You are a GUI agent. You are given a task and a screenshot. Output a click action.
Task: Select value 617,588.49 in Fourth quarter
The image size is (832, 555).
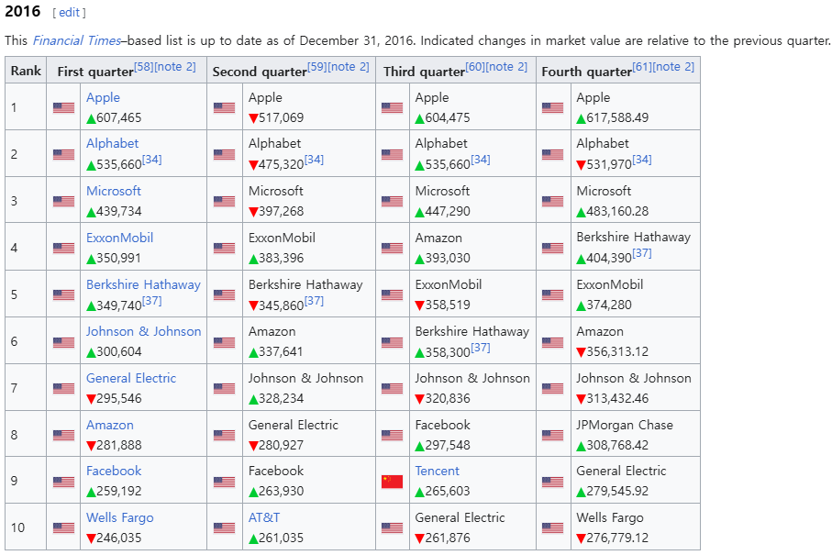click(617, 117)
